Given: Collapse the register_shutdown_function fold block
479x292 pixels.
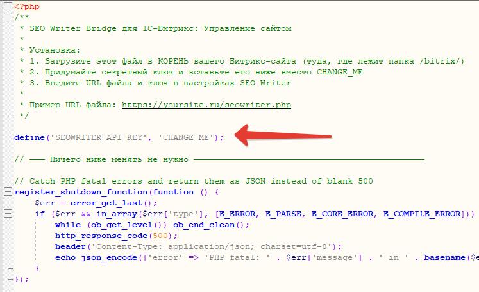Looking at the screenshot, I should [8, 192].
